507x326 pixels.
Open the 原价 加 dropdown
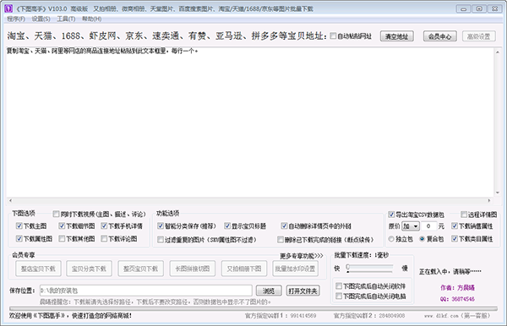(411, 226)
